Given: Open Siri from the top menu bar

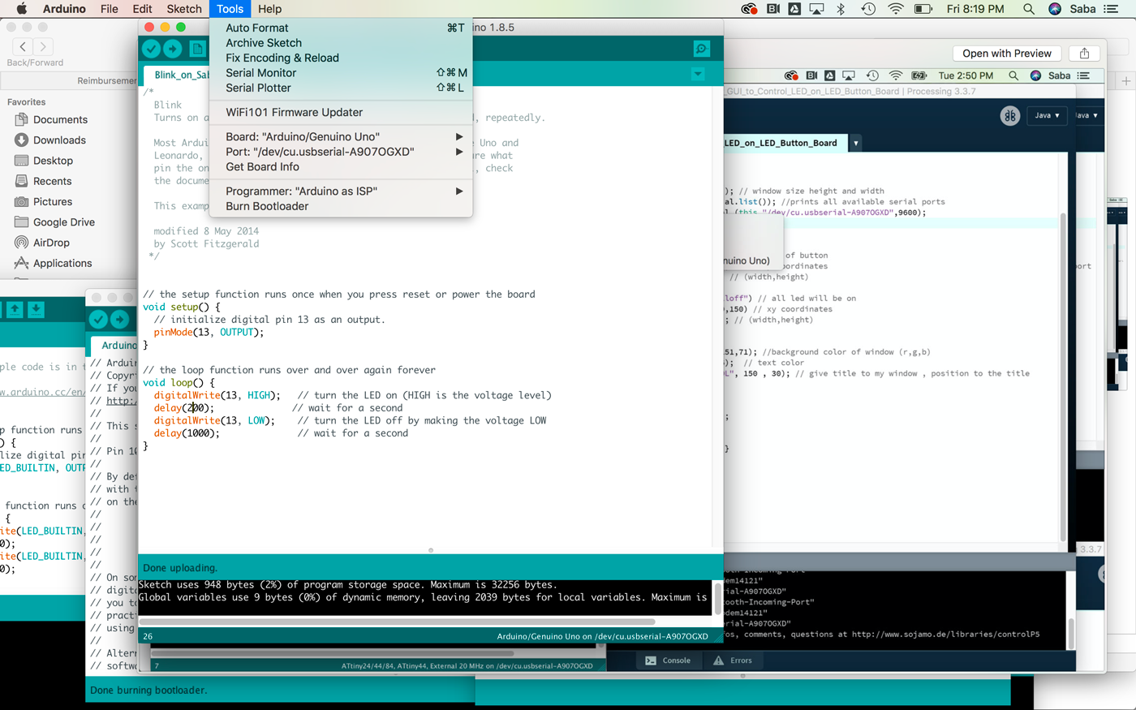Looking at the screenshot, I should click(x=1055, y=9).
